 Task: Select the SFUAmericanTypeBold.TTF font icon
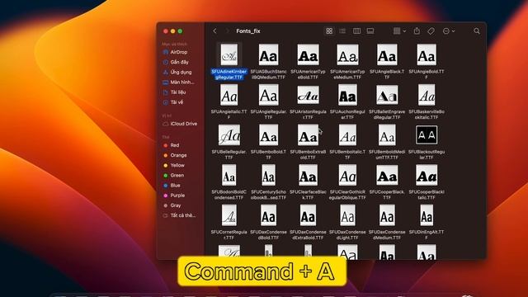(308, 54)
